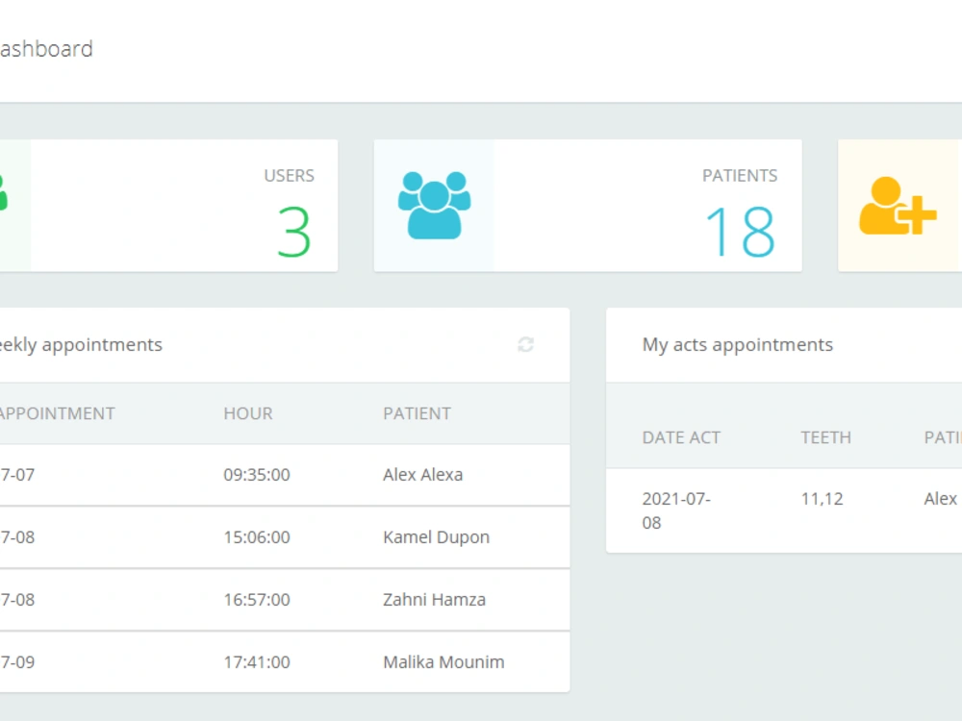
Task: Click the green users icon
Action: [3, 193]
